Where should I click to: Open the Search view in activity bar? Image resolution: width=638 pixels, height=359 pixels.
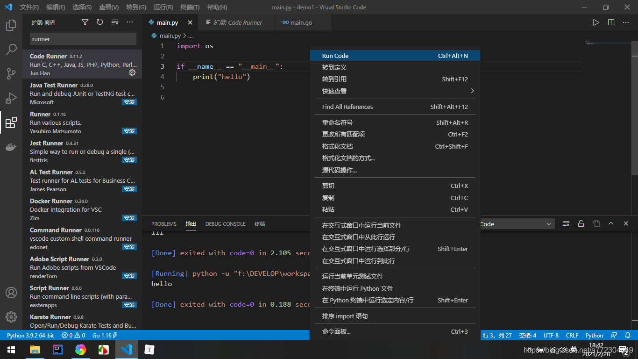[x=11, y=49]
